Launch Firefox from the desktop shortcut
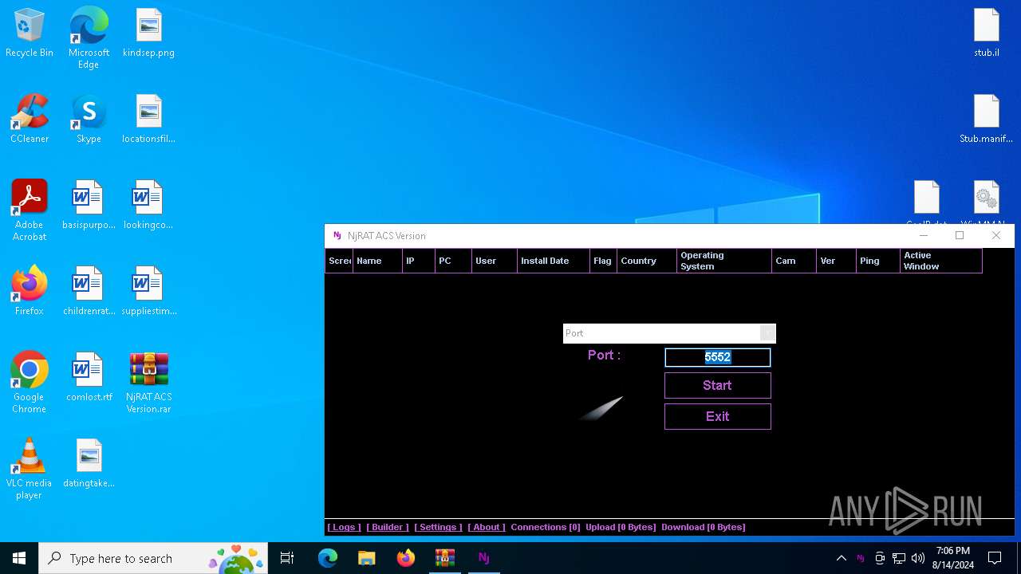This screenshot has width=1021, height=574. pyautogui.click(x=30, y=292)
